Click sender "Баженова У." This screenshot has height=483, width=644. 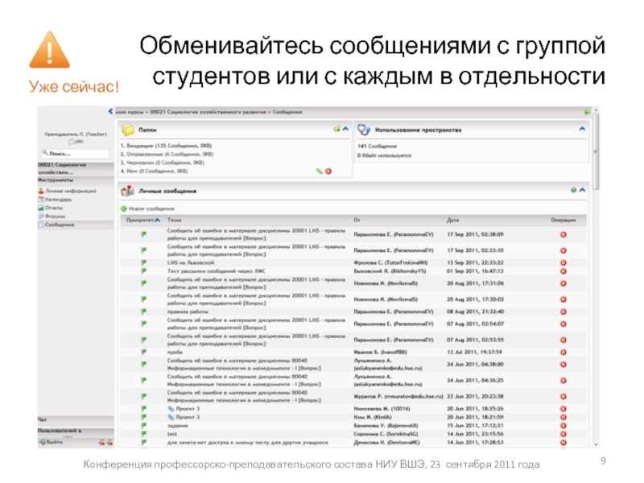click(386, 426)
